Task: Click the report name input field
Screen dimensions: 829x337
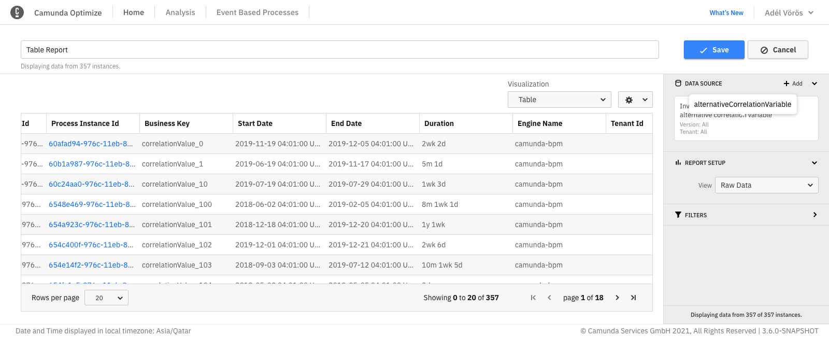Action: (x=339, y=50)
